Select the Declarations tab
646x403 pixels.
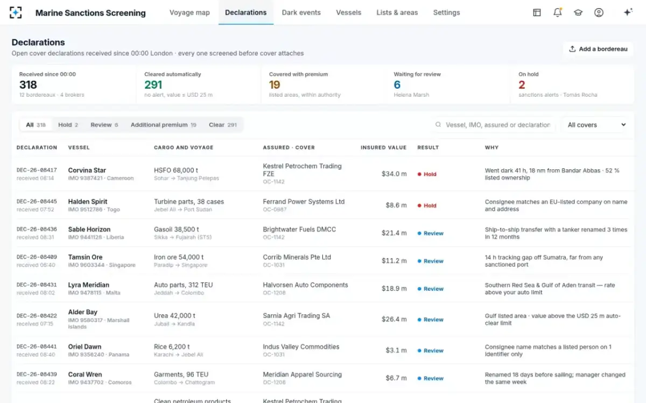pyautogui.click(x=245, y=12)
